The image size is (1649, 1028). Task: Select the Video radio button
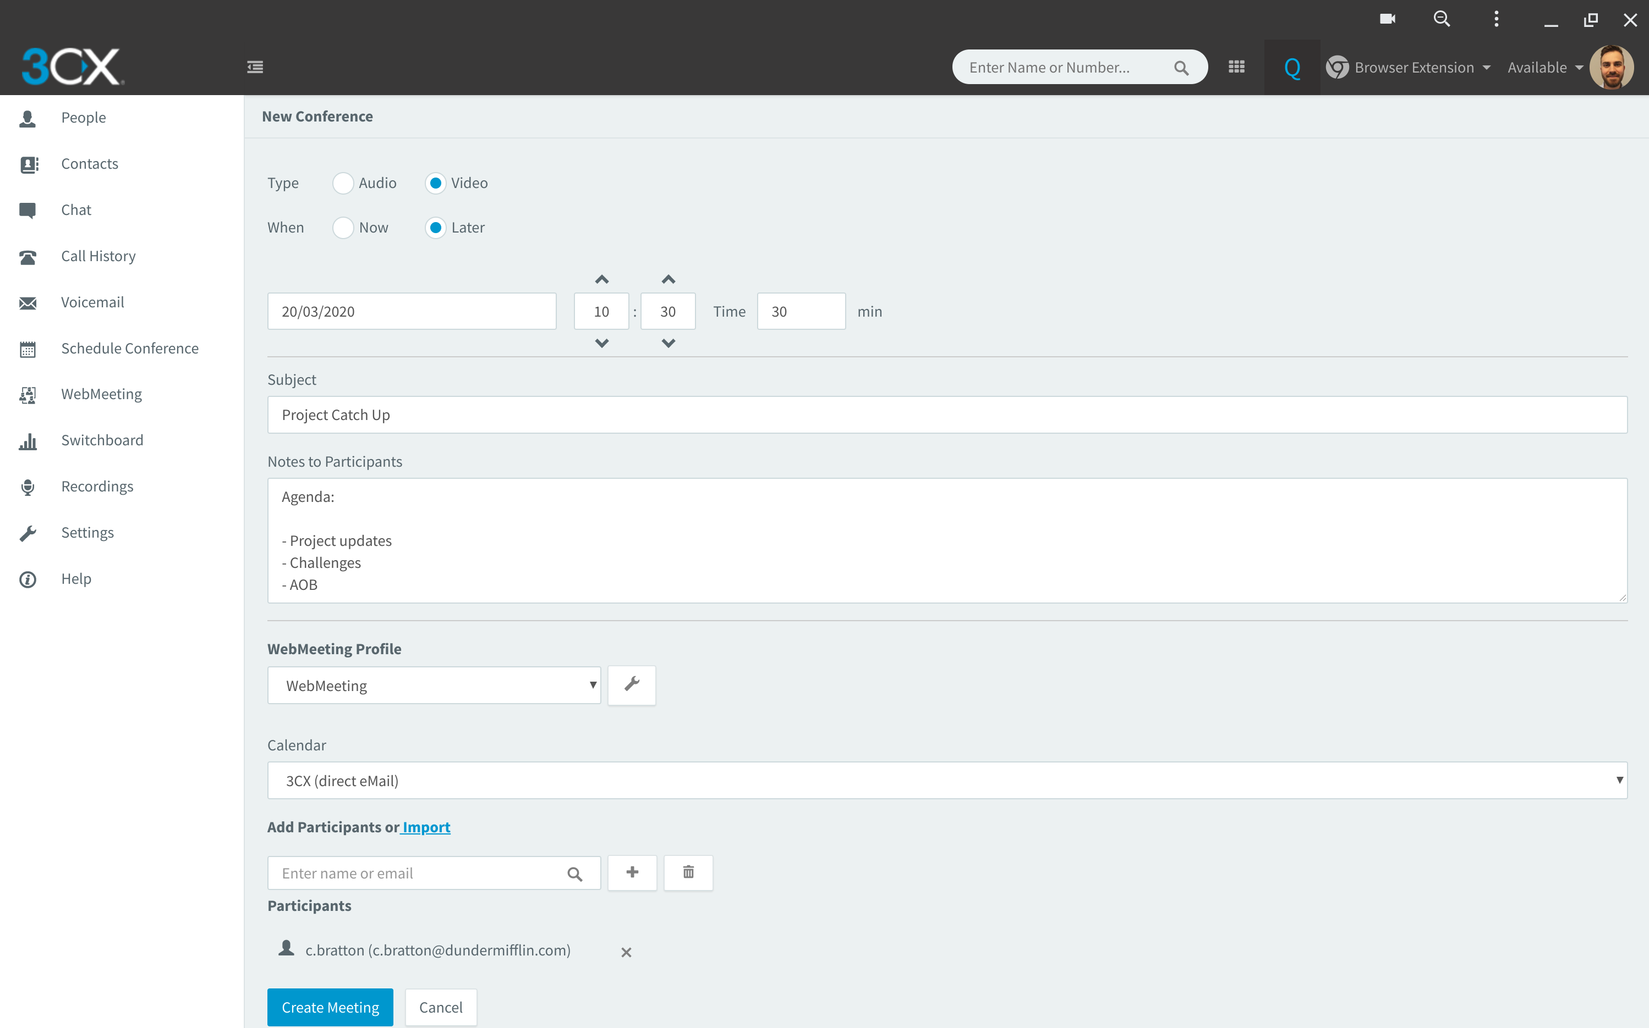[x=435, y=183]
